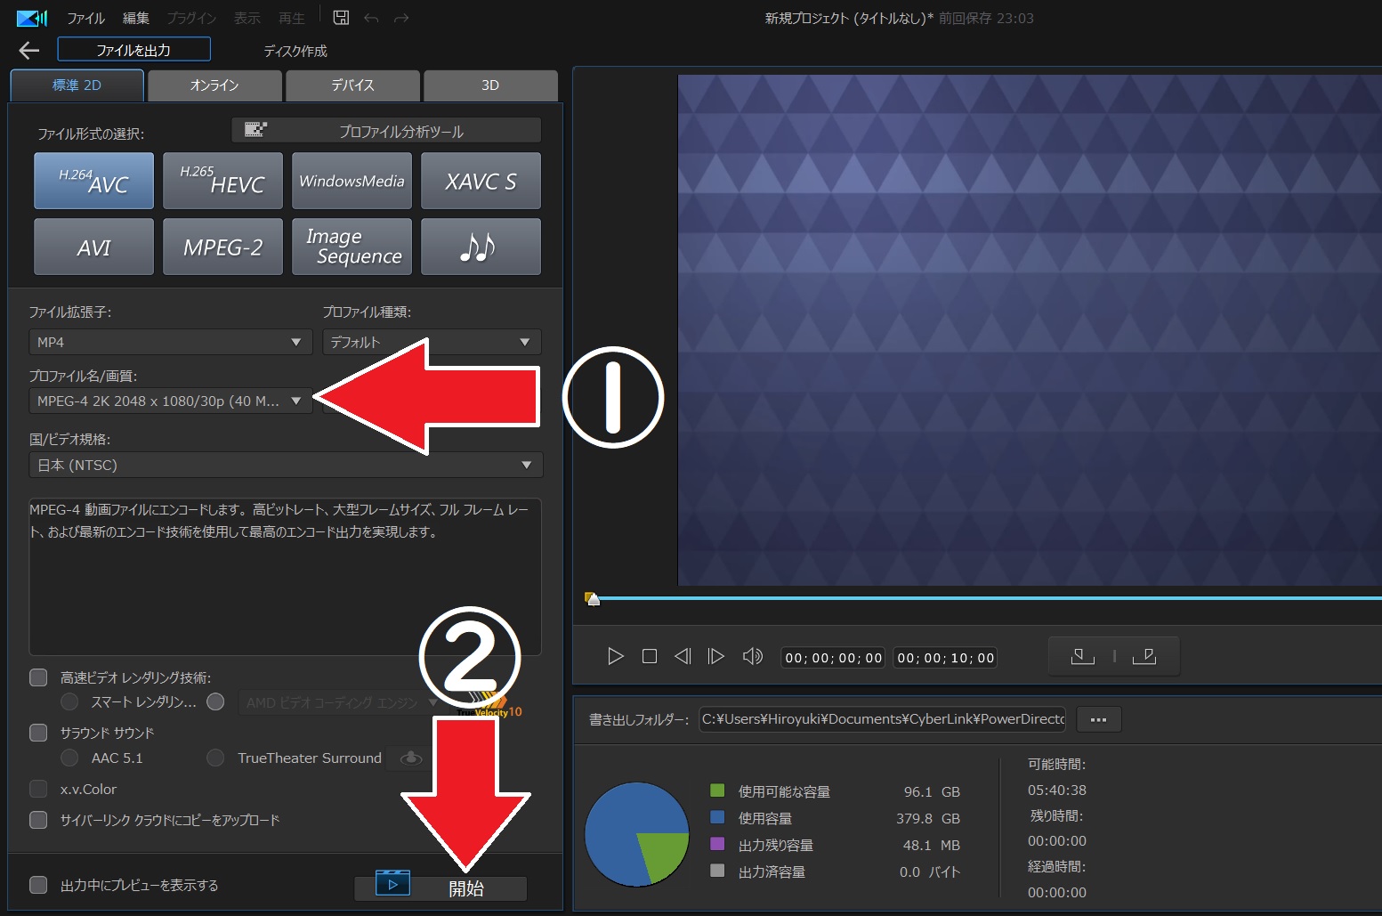
Task: Click the 開始 button to start output
Action: click(x=440, y=888)
